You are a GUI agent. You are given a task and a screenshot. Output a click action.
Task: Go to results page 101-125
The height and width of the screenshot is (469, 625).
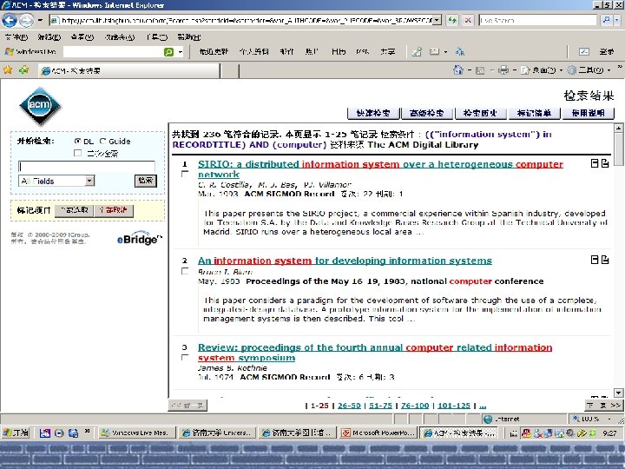454,406
